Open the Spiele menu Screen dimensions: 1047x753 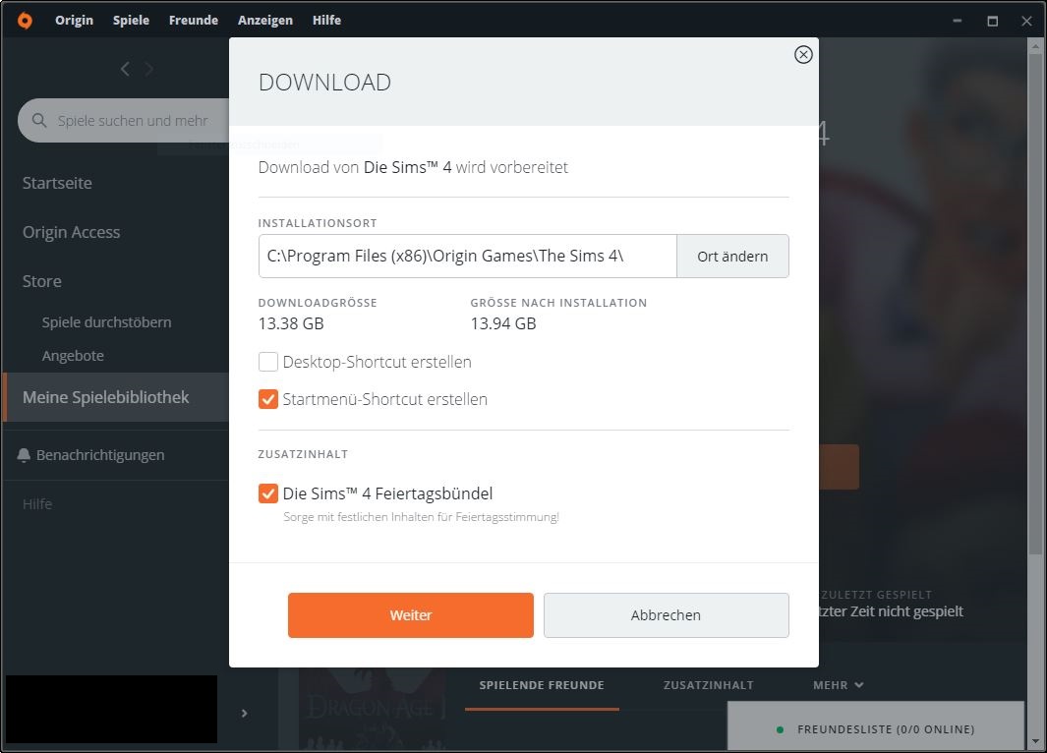click(x=131, y=20)
